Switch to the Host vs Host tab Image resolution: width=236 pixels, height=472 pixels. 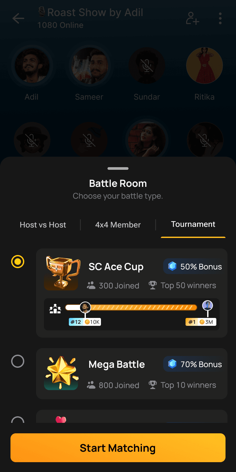click(x=43, y=225)
